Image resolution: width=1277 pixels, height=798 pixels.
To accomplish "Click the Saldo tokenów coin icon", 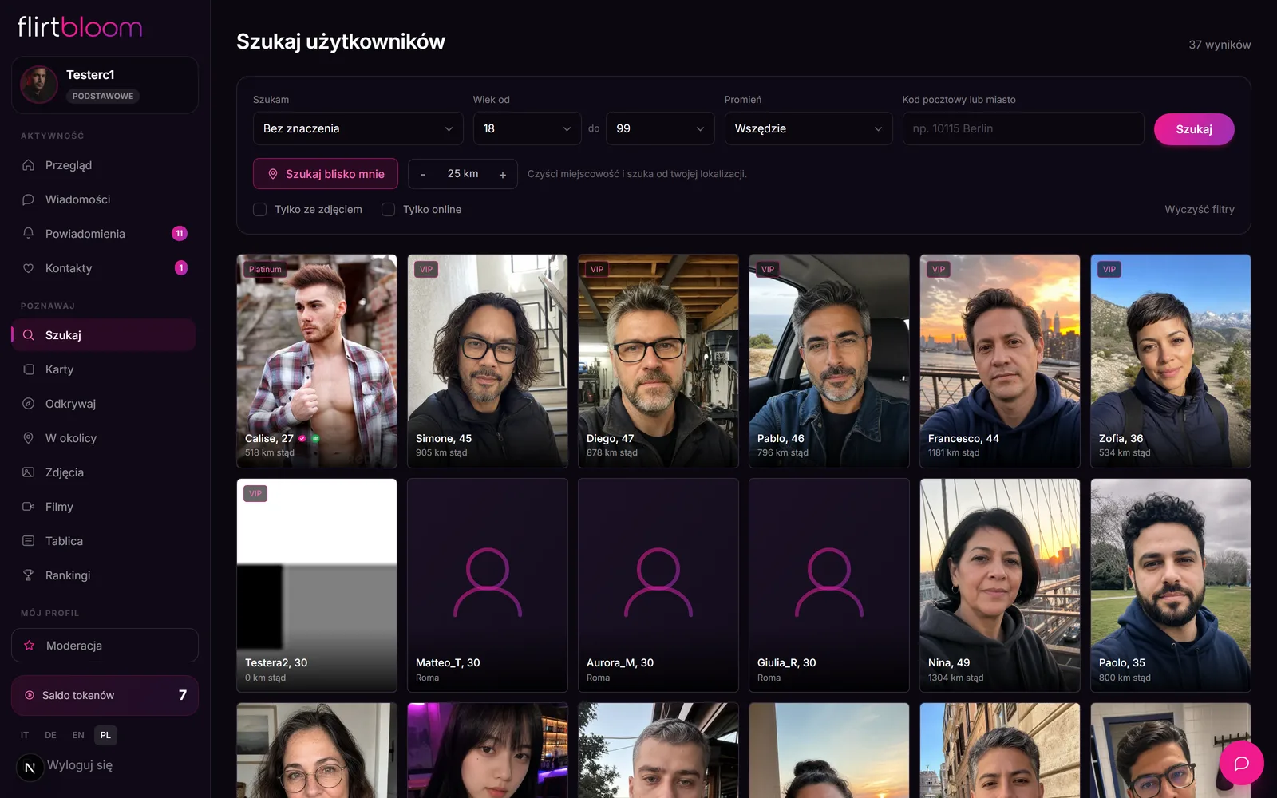I will click(30, 695).
